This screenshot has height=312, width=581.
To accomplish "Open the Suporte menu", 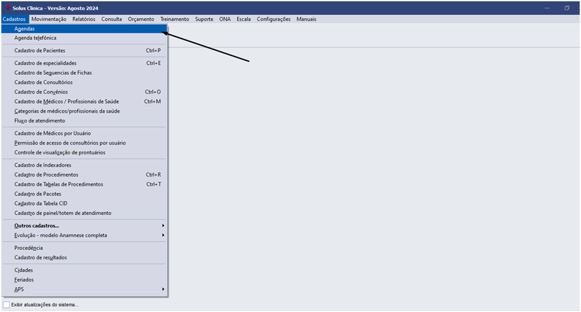I will [204, 20].
